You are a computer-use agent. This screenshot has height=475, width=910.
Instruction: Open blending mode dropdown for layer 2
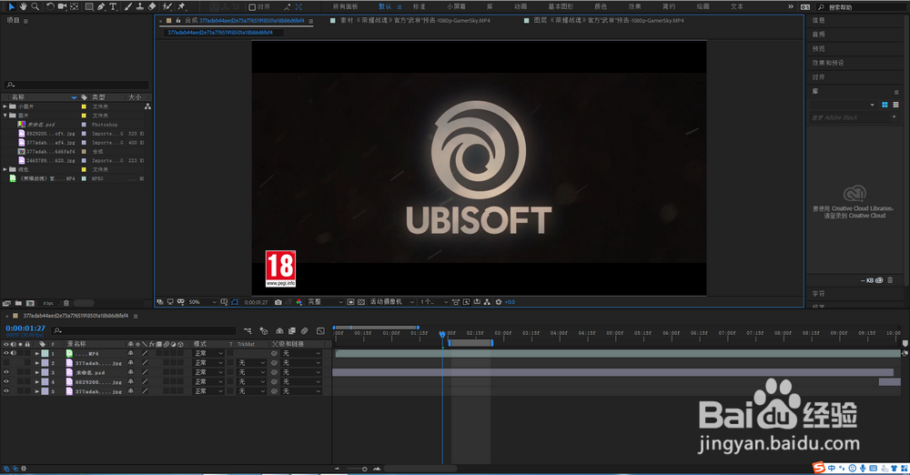tap(208, 363)
